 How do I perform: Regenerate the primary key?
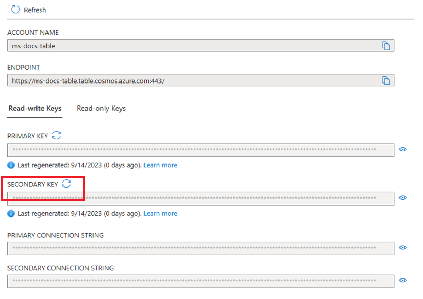coord(56,135)
